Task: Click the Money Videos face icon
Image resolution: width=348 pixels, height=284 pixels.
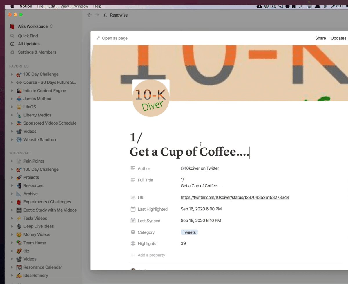Action: point(19,234)
